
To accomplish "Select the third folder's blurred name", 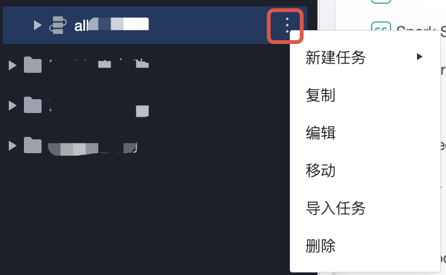I will point(93,148).
